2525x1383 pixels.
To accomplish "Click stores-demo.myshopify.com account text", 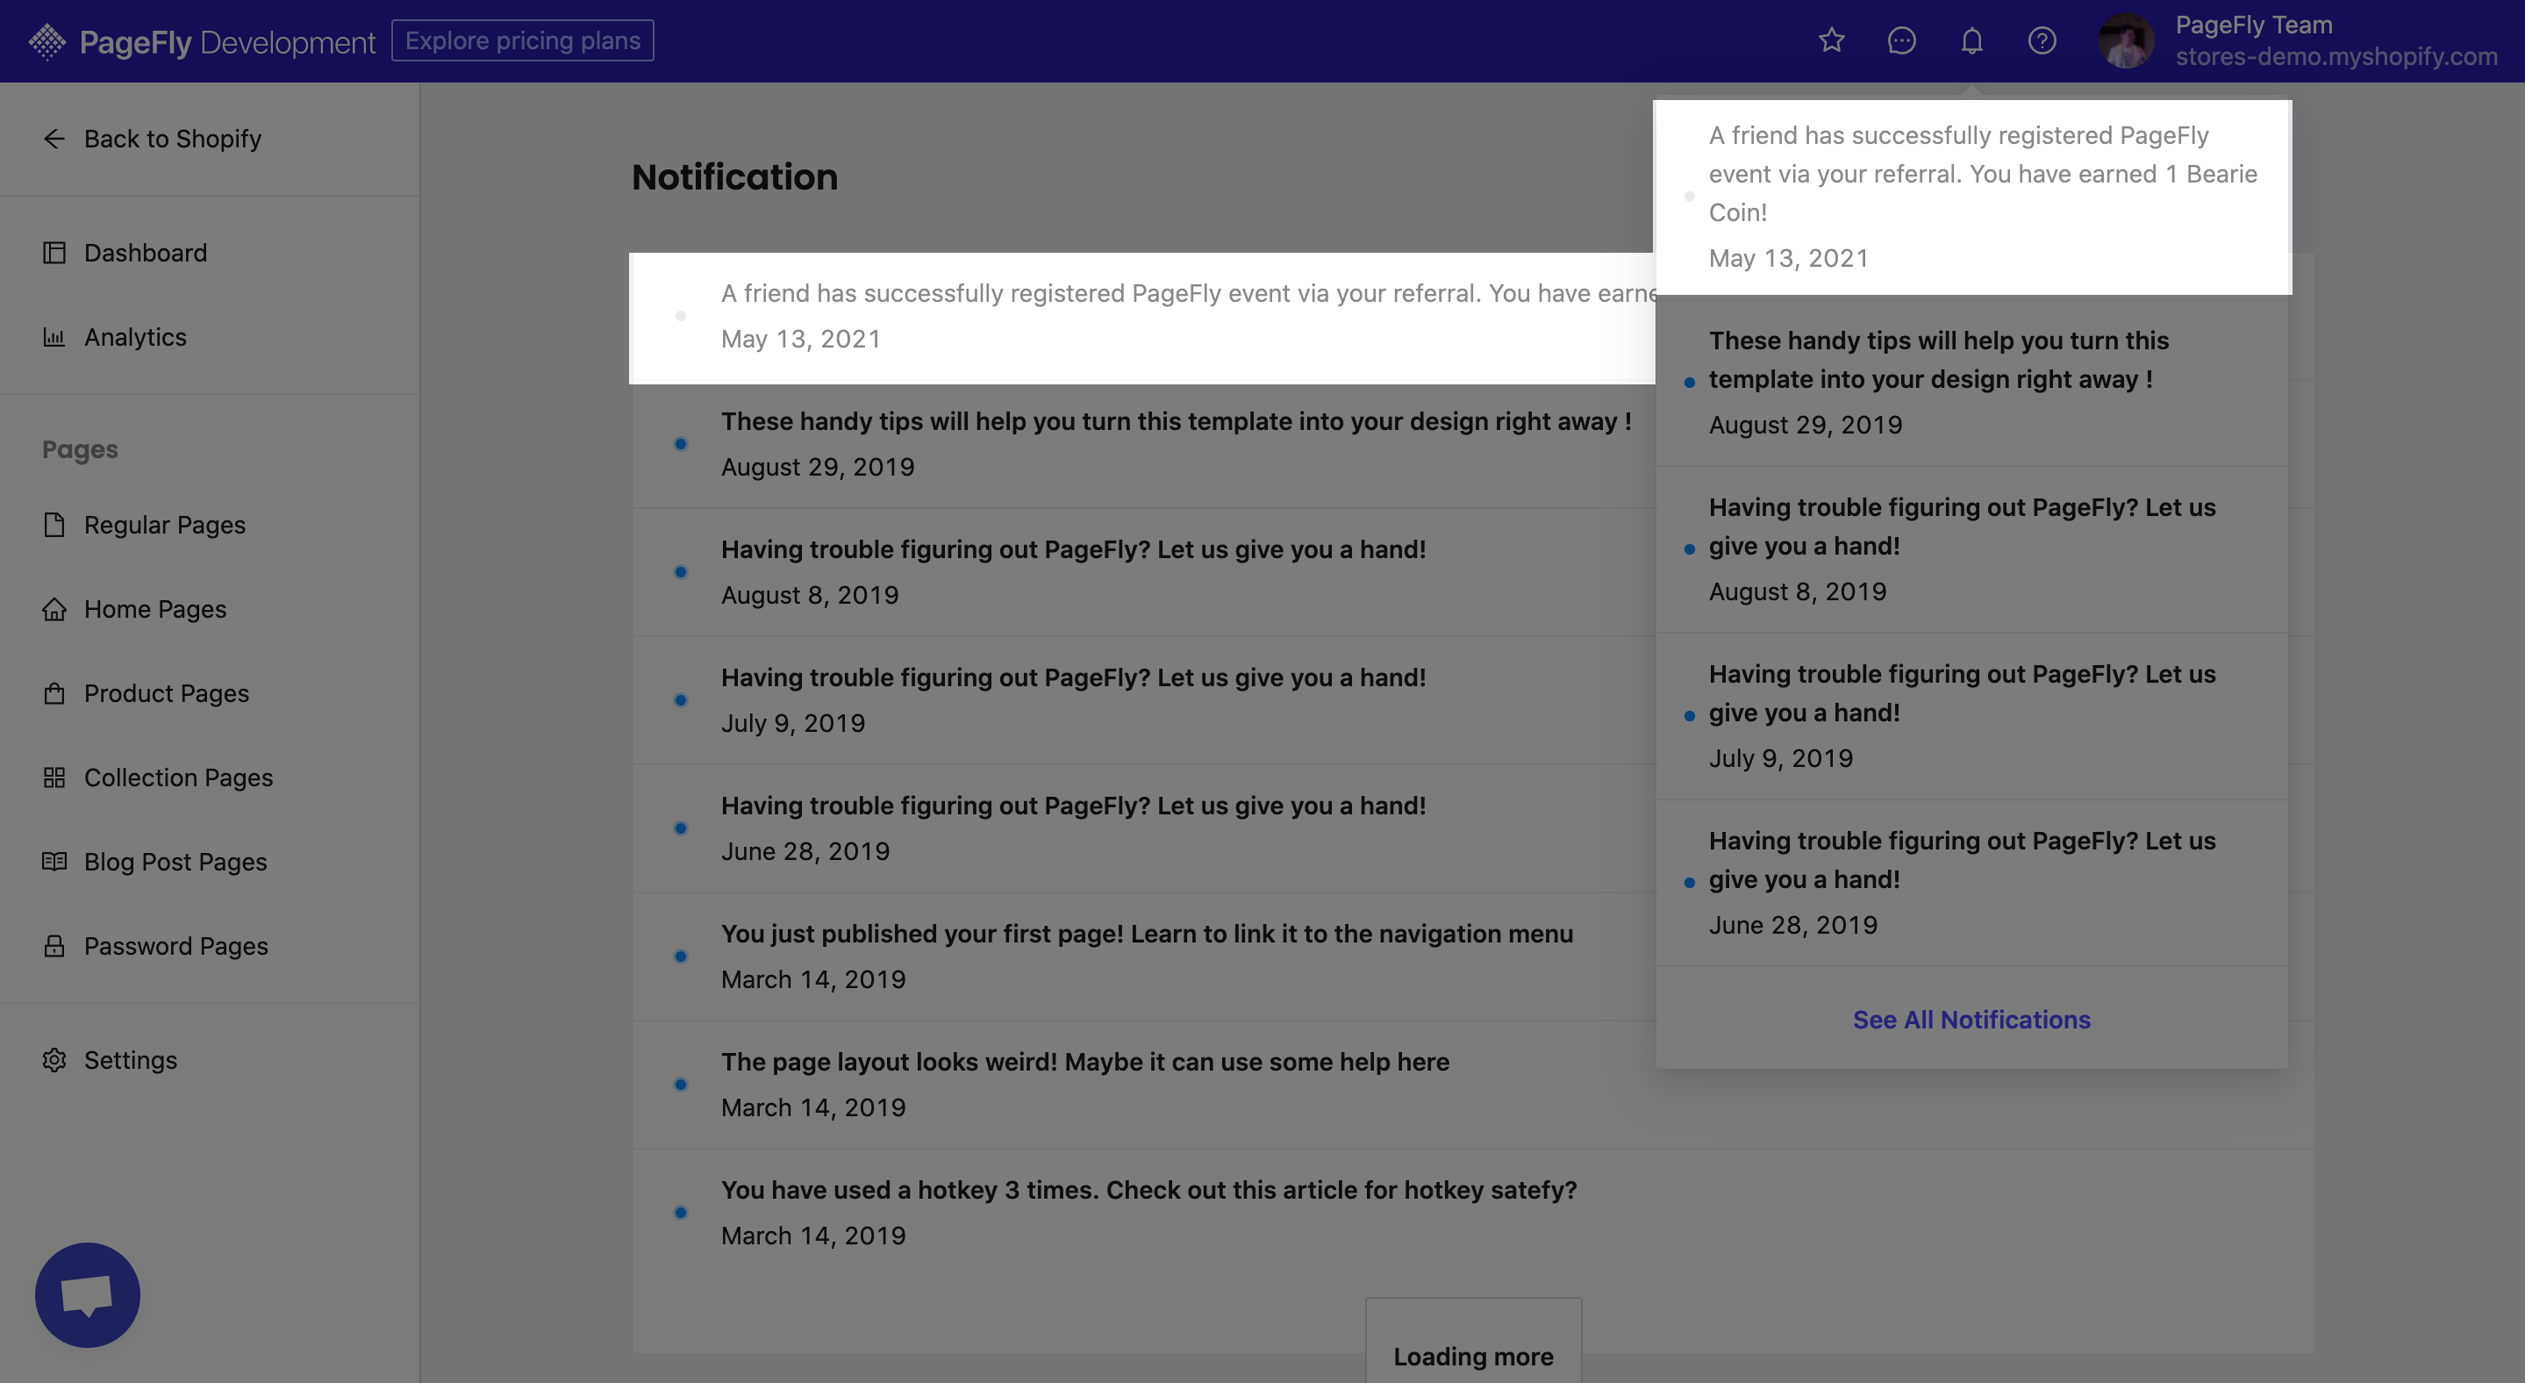I will (2335, 57).
